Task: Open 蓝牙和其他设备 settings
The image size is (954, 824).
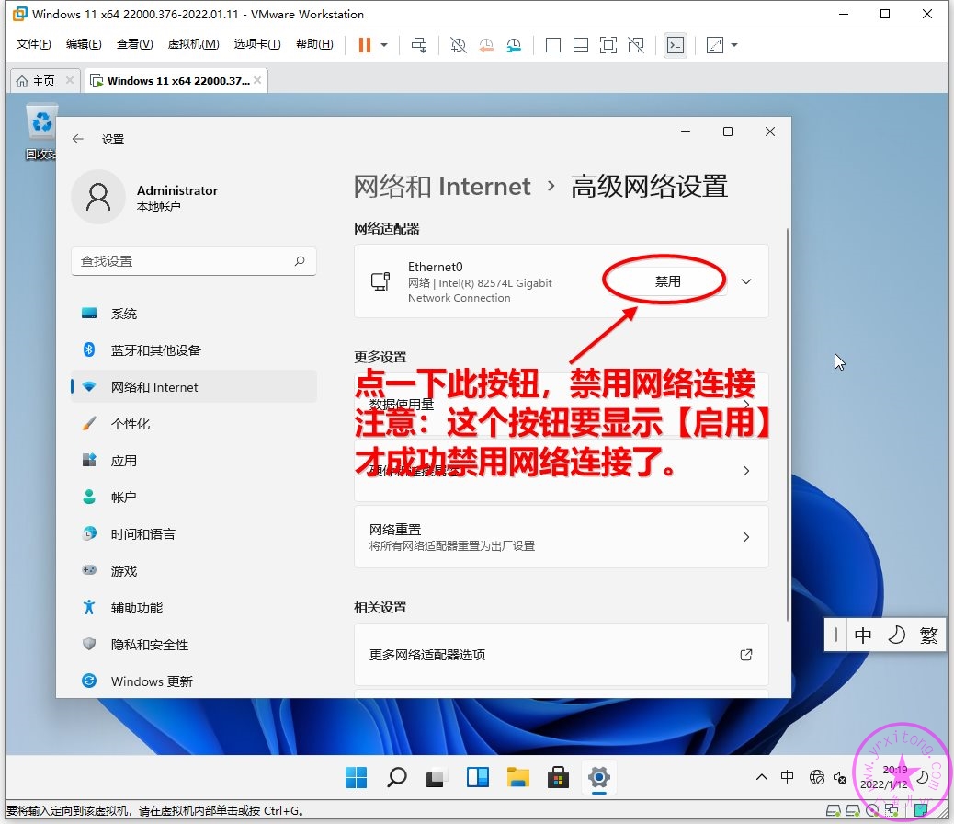Action: click(x=194, y=350)
